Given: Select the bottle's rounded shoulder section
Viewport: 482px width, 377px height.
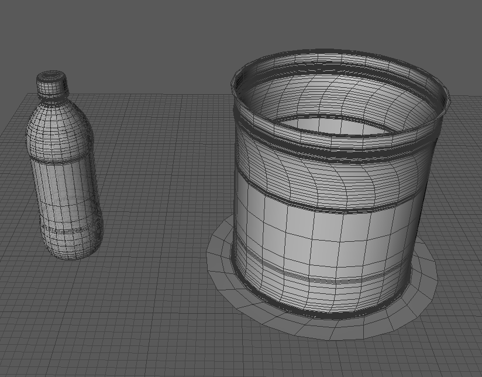Looking at the screenshot, I should tap(57, 126).
